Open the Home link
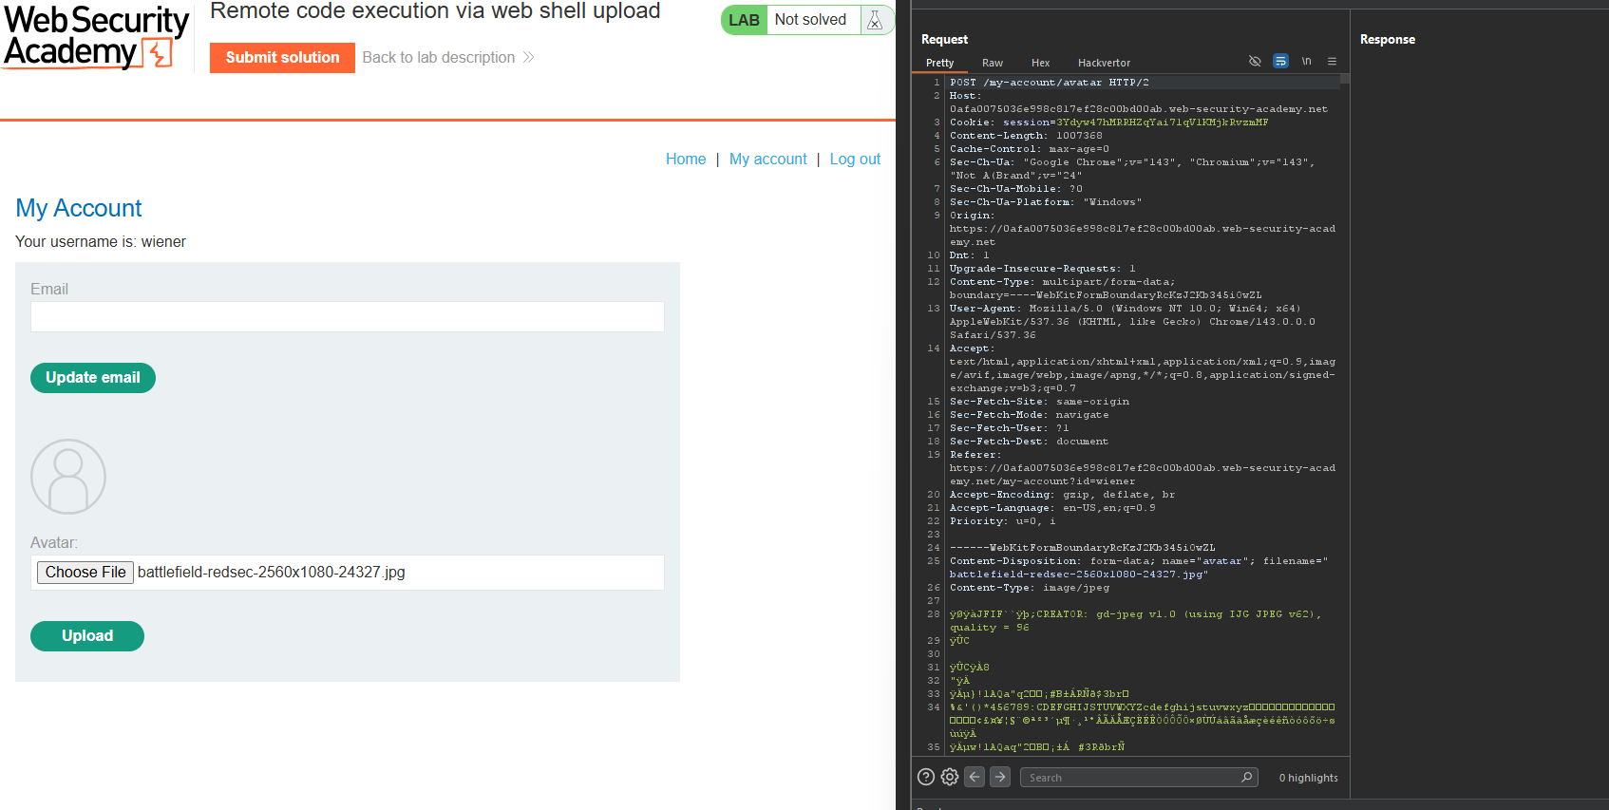 (686, 160)
